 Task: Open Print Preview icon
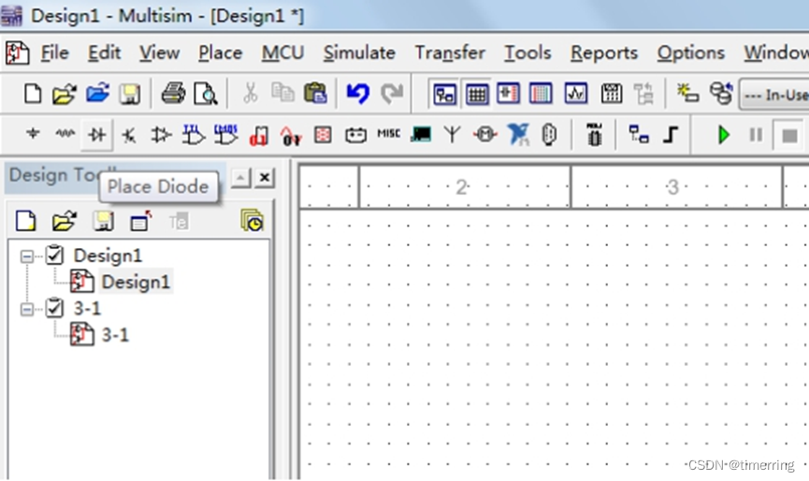pos(206,94)
